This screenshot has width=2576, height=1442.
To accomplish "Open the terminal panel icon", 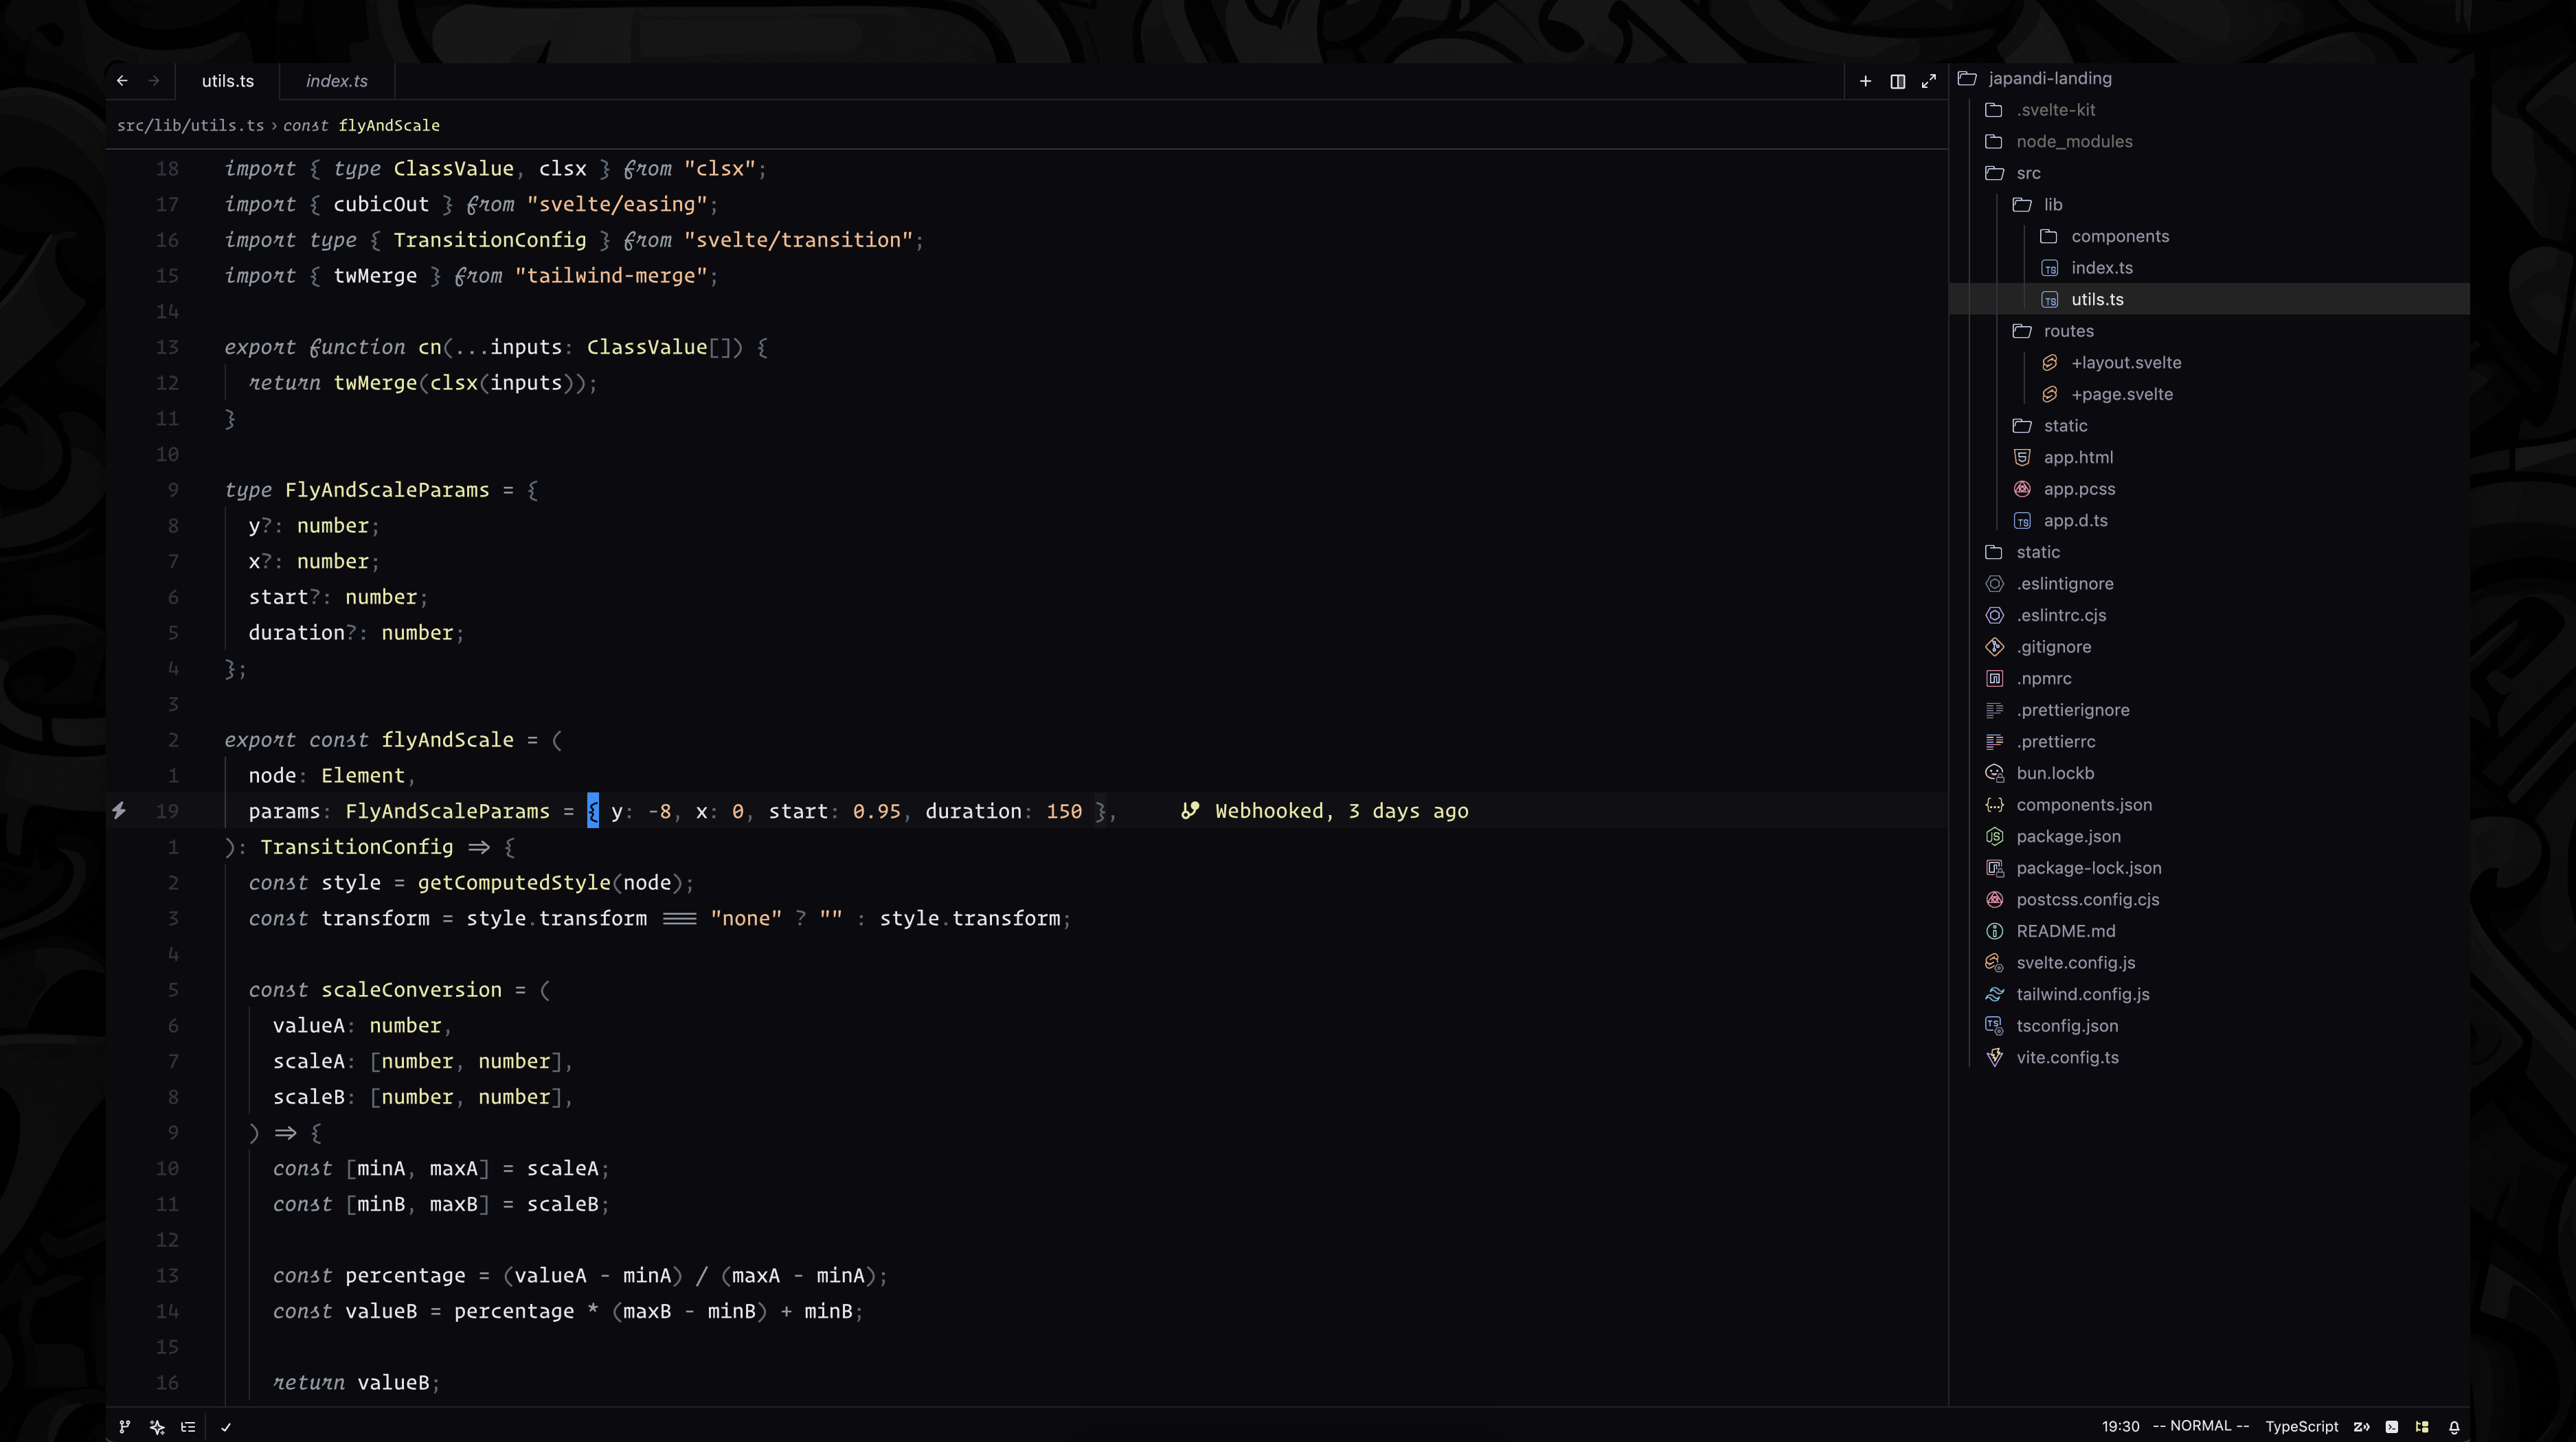I will (x=2392, y=1427).
